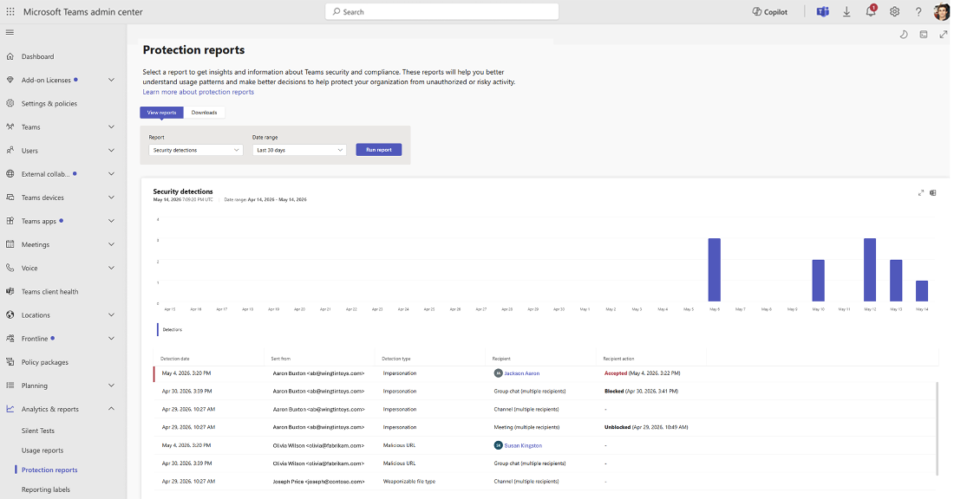Open settings gear in header
The height and width of the screenshot is (499, 954).
click(894, 11)
